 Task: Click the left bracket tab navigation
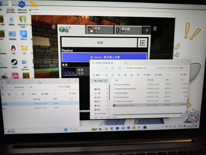54,27
